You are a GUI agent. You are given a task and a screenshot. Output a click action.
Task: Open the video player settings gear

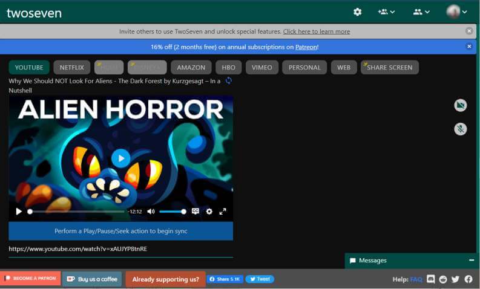pos(209,212)
